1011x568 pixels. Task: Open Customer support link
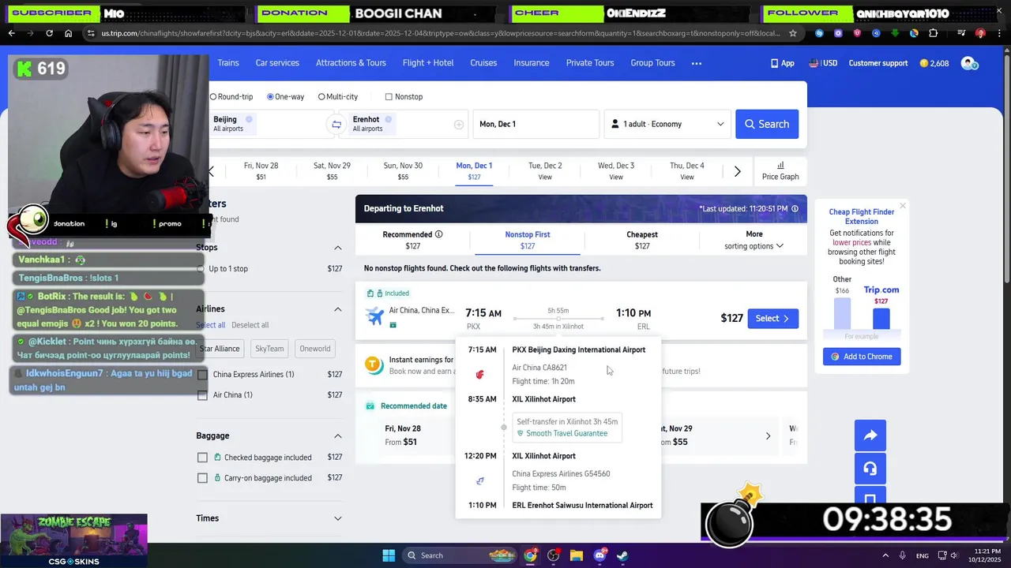(x=878, y=63)
